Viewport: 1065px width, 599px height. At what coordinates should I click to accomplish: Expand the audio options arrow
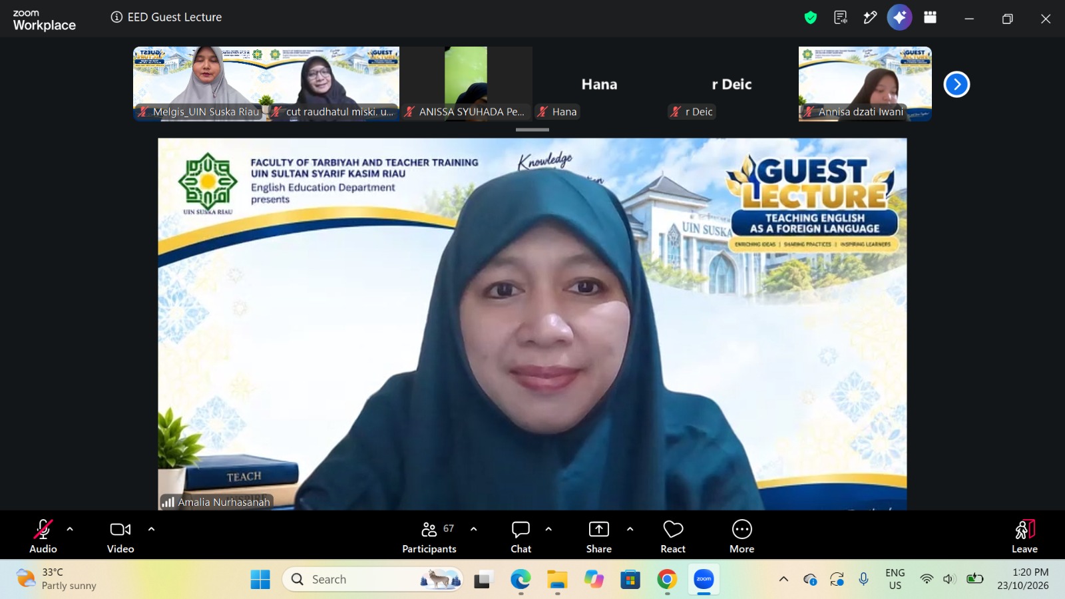pos(70,529)
